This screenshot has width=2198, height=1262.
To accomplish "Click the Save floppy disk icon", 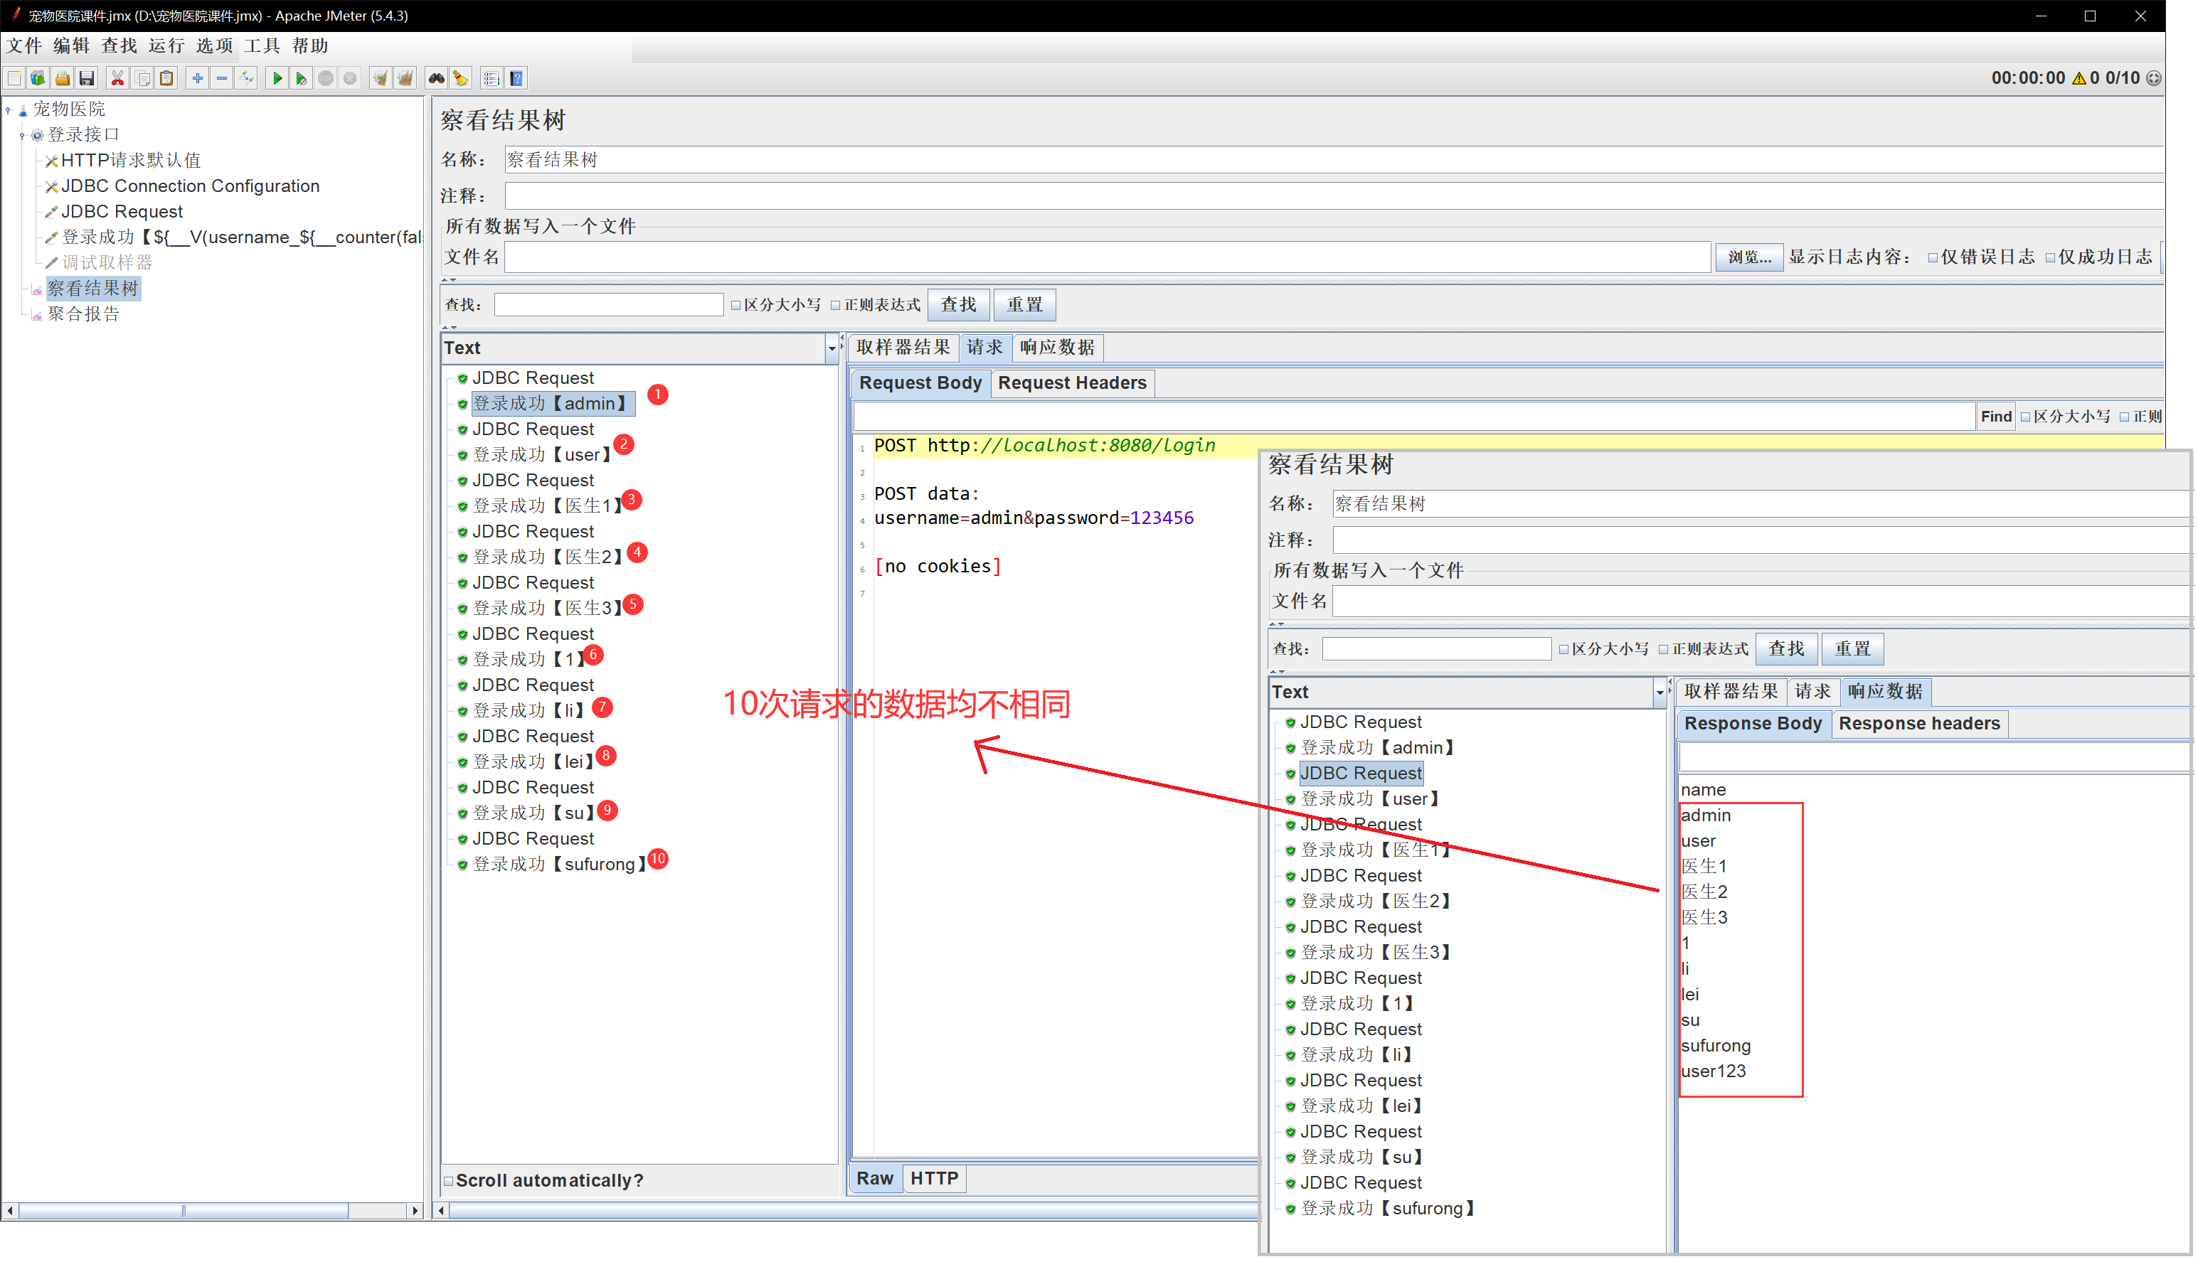I will 87,79.
